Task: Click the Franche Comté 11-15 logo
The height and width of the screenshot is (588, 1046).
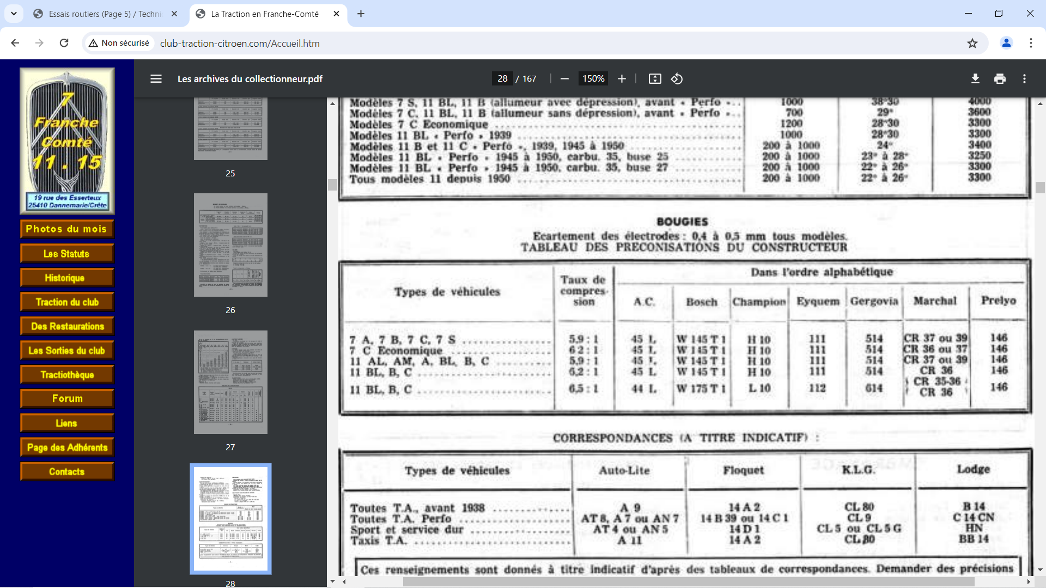Action: (67, 140)
